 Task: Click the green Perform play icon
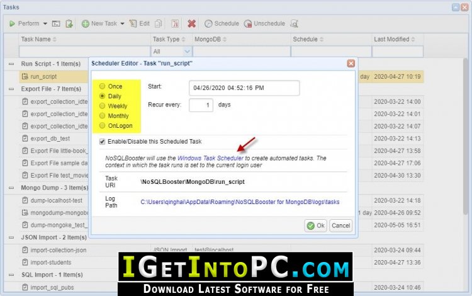[x=12, y=23]
